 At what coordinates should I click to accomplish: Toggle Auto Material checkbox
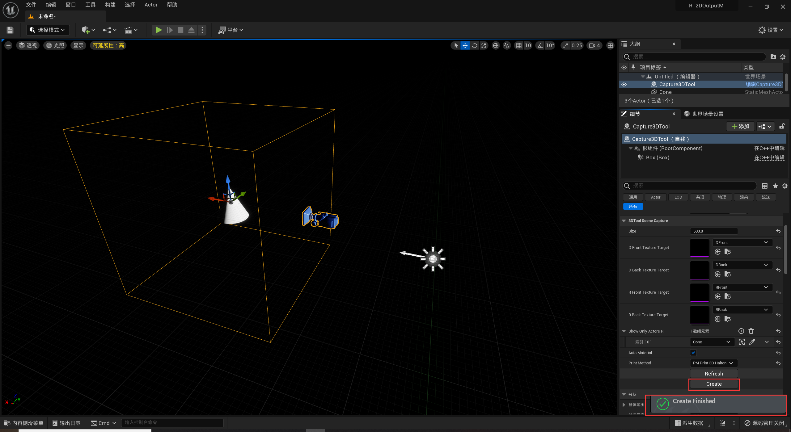(x=693, y=353)
